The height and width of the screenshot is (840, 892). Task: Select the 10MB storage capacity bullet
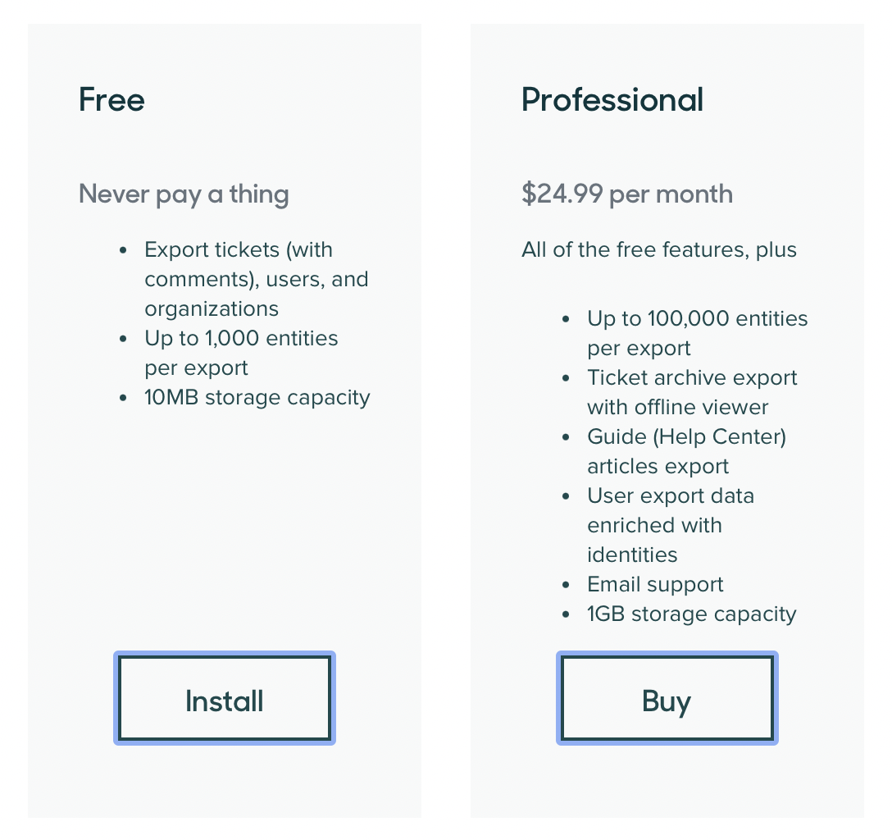257,397
